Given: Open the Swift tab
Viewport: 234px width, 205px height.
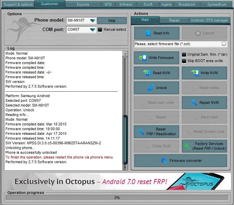Looking at the screenshot, I should 148,4.
